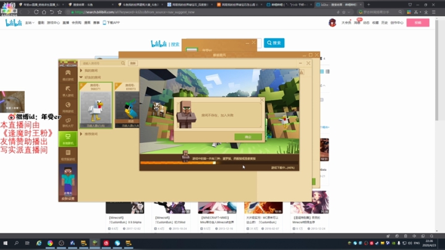Open the taskbar clock showing 22:36

tap(429, 243)
